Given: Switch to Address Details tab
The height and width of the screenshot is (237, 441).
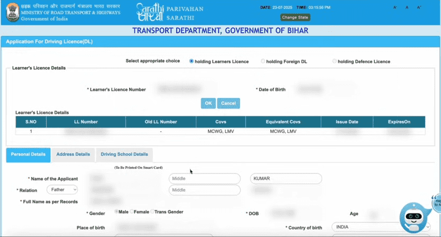Looking at the screenshot, I should [73, 154].
